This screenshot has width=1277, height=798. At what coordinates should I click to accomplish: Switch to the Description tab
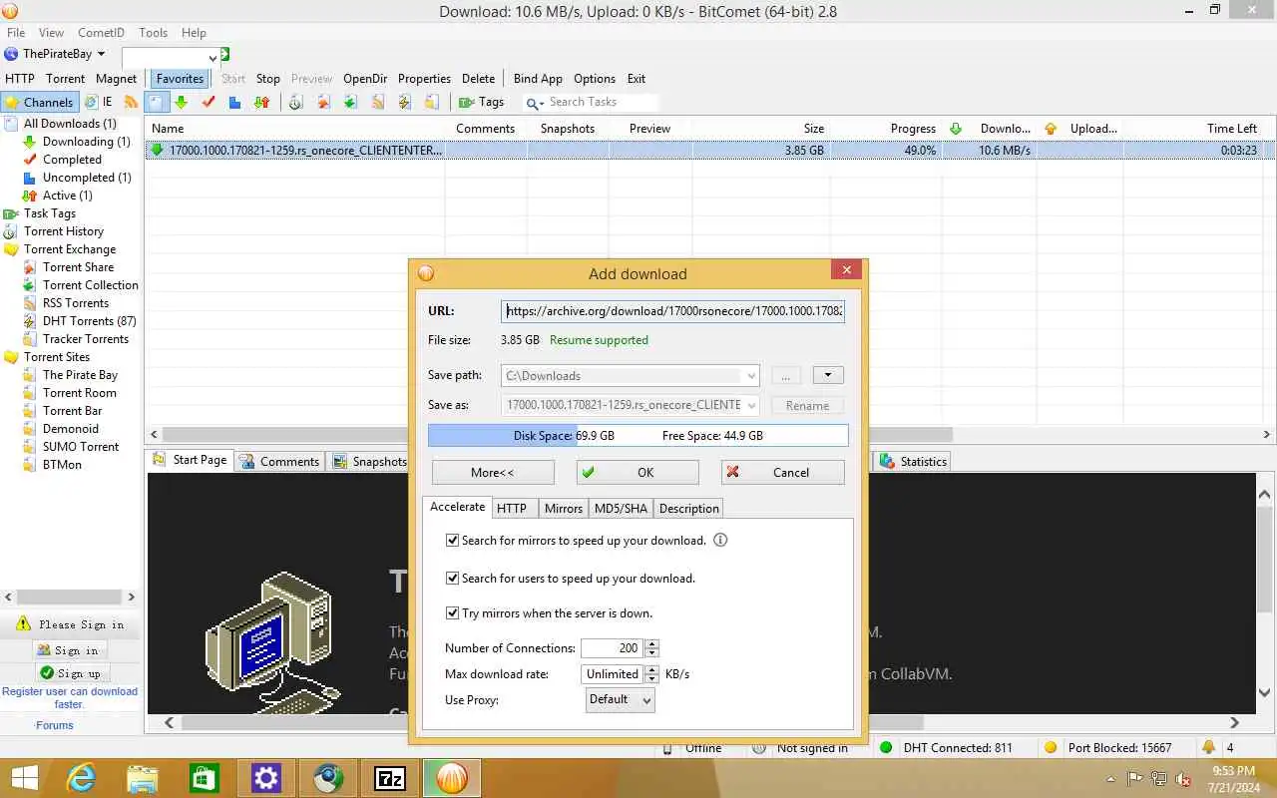[x=688, y=508]
